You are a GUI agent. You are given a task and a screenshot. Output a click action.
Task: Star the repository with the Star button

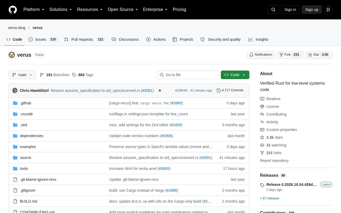click(x=319, y=55)
